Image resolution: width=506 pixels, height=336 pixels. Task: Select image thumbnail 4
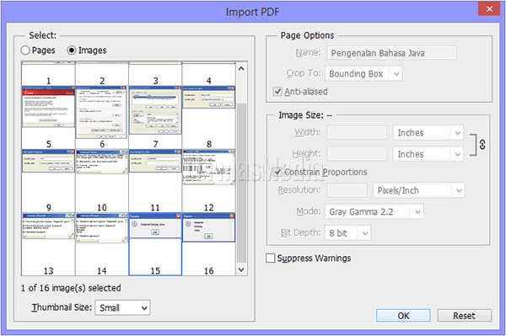pyautogui.click(x=209, y=73)
